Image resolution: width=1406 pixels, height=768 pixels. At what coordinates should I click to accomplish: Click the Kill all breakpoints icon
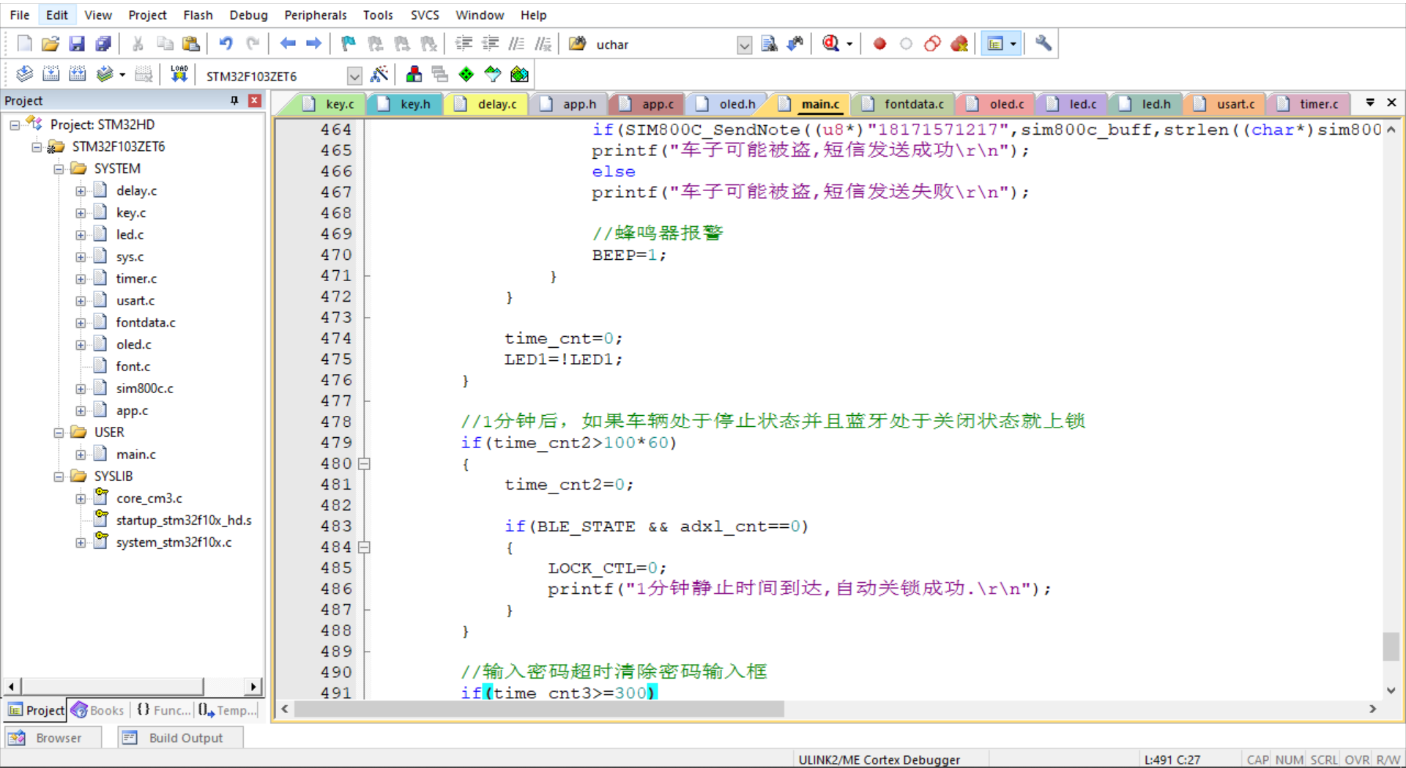959,44
